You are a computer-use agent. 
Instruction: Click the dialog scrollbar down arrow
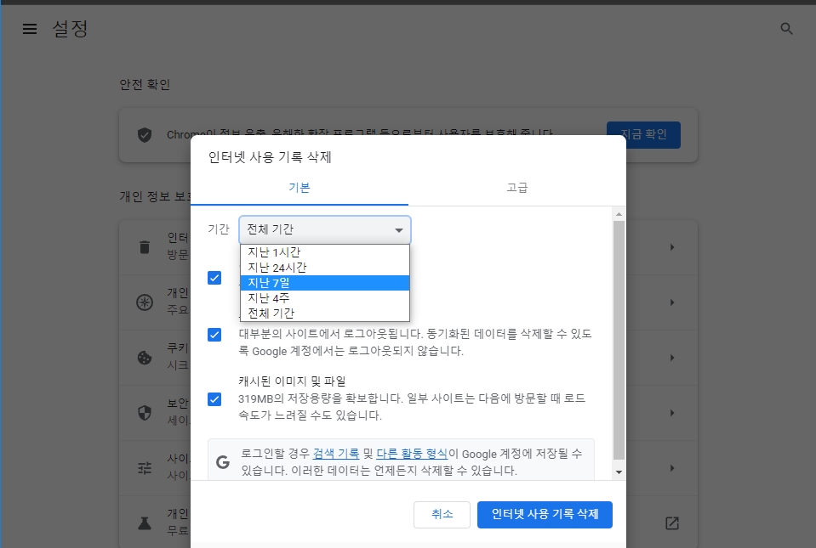click(619, 472)
